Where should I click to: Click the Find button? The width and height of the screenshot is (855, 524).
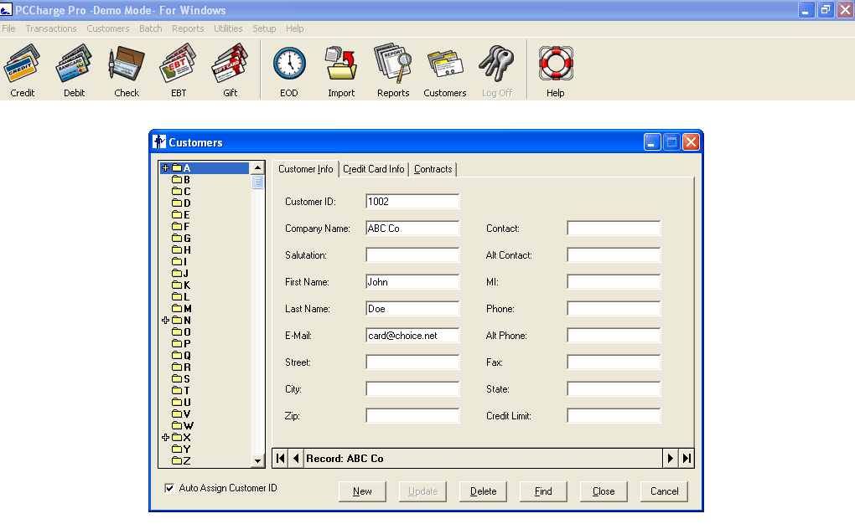pyautogui.click(x=543, y=491)
